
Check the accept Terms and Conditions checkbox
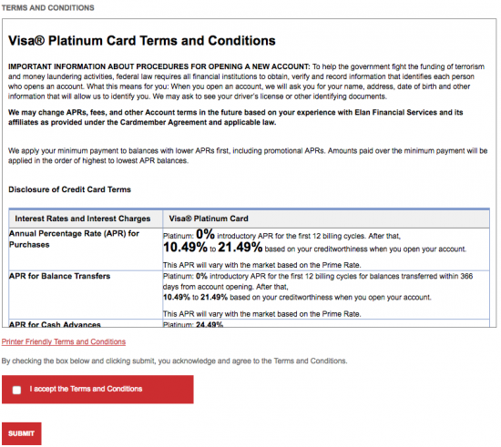click(16, 390)
